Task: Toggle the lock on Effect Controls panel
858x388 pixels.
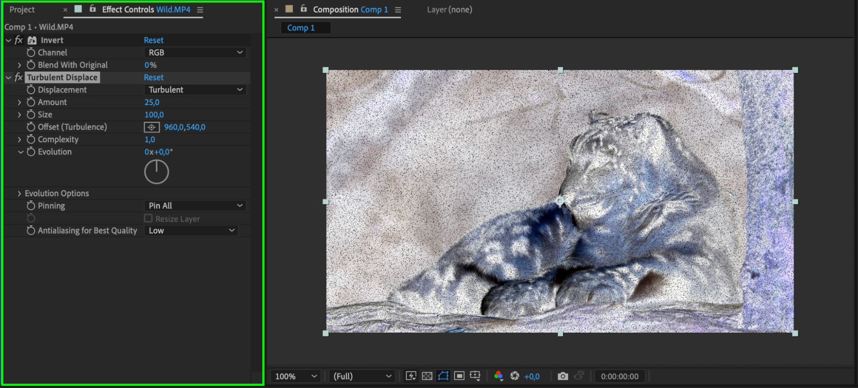Action: pos(93,9)
